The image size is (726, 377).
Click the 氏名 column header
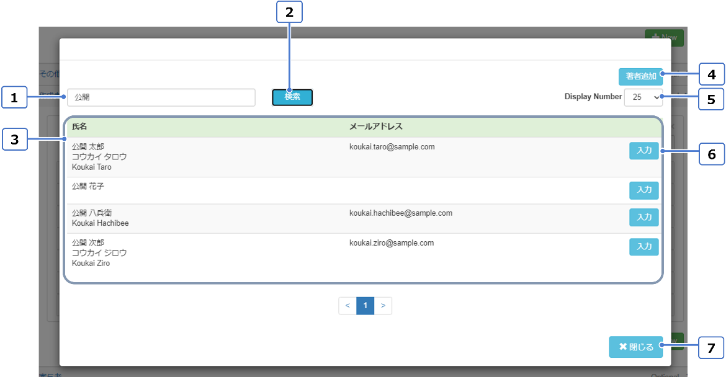pyautogui.click(x=79, y=126)
